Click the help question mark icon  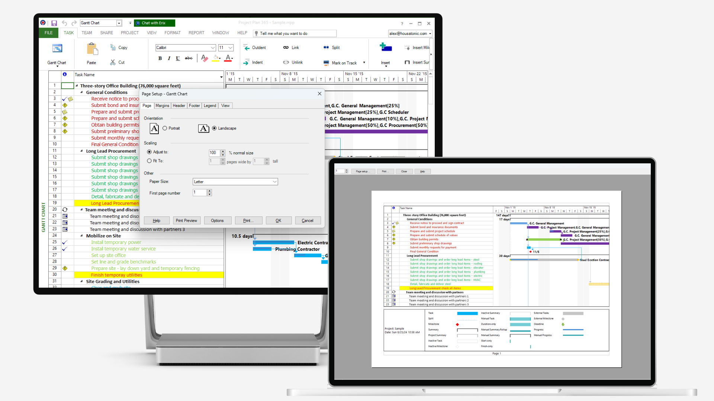click(402, 23)
